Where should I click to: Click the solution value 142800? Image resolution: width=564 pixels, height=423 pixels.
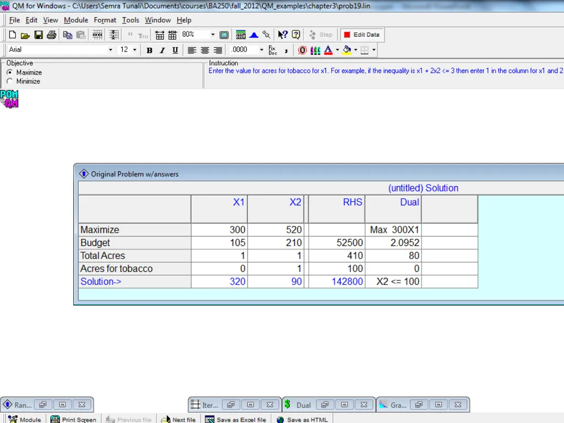click(337, 281)
